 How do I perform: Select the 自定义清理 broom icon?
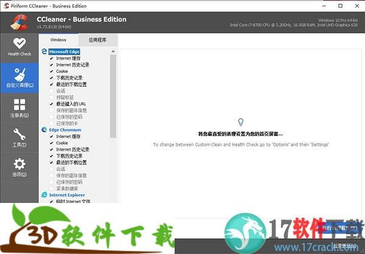coord(19,74)
